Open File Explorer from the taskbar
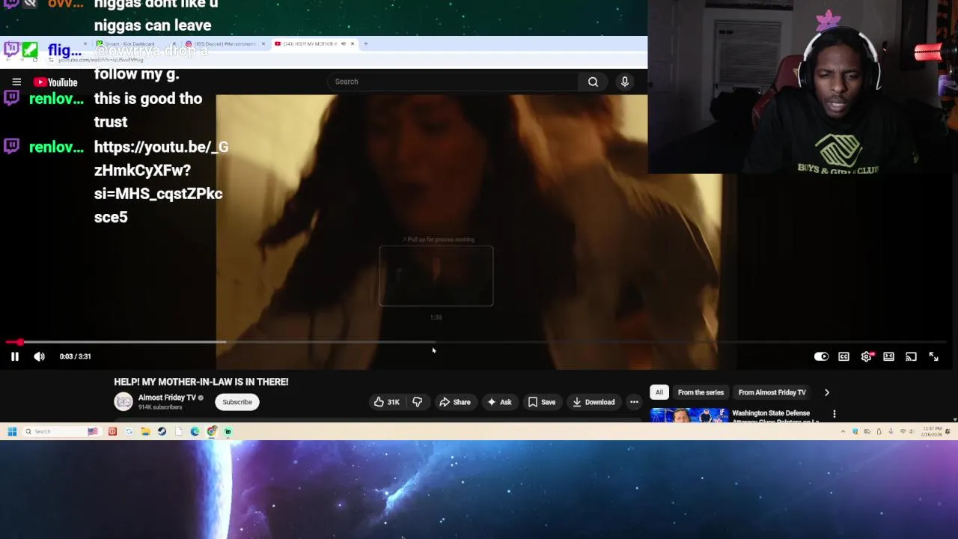 [x=145, y=431]
